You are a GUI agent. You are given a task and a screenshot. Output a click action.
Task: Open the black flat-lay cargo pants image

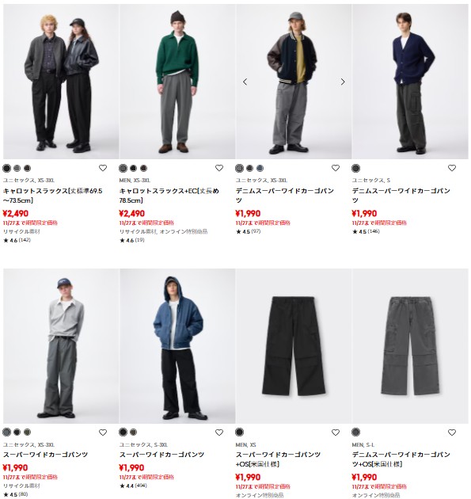tap(294, 346)
